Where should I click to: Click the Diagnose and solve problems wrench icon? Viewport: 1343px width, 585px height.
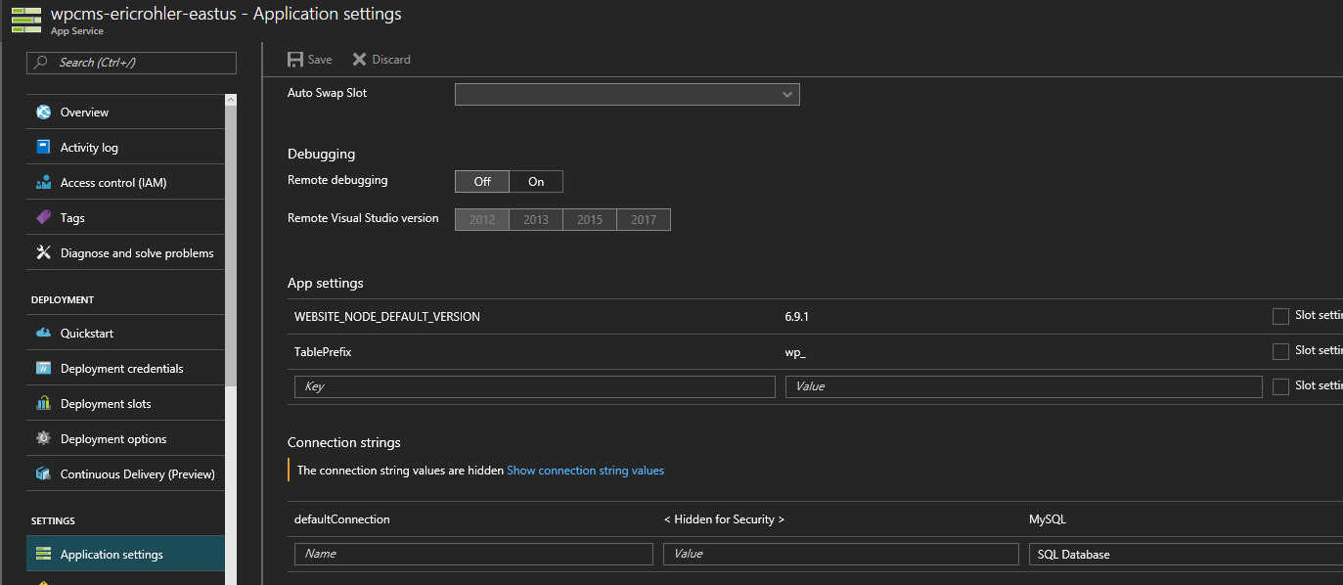click(43, 253)
